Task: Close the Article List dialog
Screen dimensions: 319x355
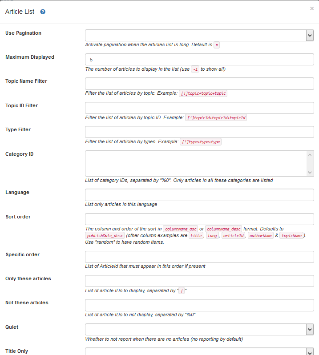Action: pos(312,8)
